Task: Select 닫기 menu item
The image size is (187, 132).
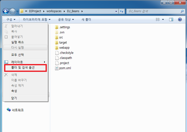Action: (x=25, y=98)
